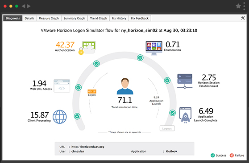
Task: Click the 71.1 total simulation time value
Action: (x=125, y=100)
